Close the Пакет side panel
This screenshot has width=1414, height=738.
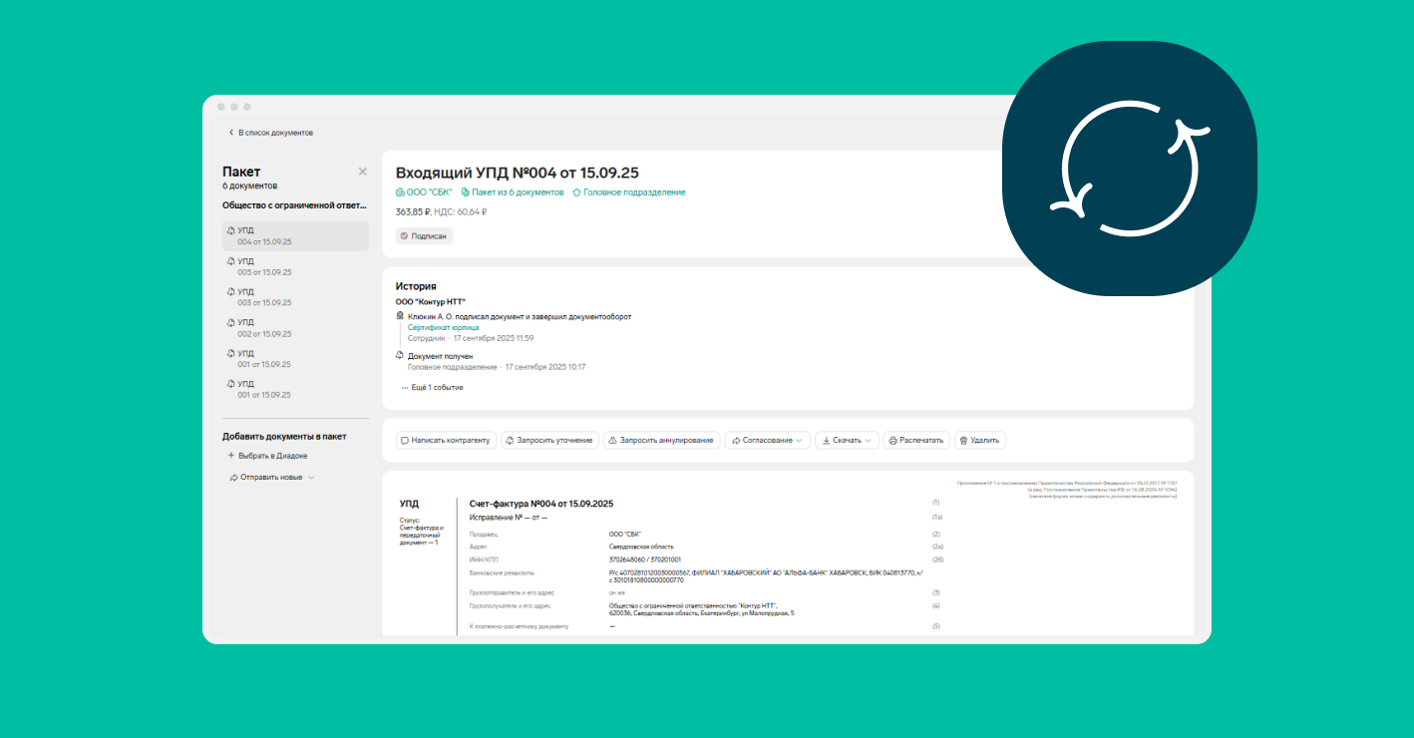click(362, 172)
